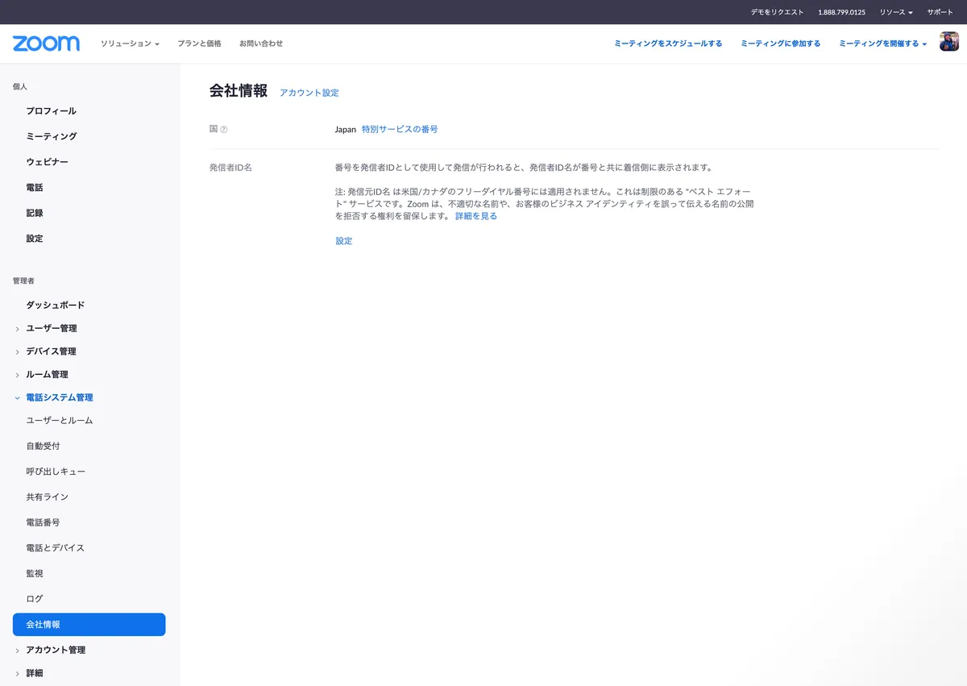
Task: Click the Zoom logo
Action: click(46, 44)
